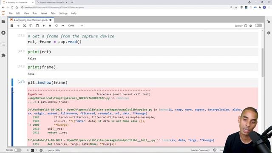This screenshot has height=153, width=272.
Task: Save the notebook with the floppy disk icon
Action: (12, 25)
